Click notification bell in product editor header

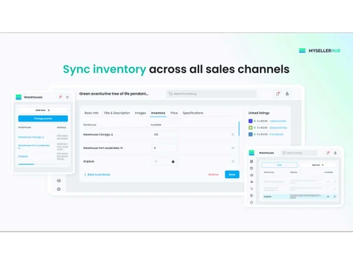coord(277,94)
